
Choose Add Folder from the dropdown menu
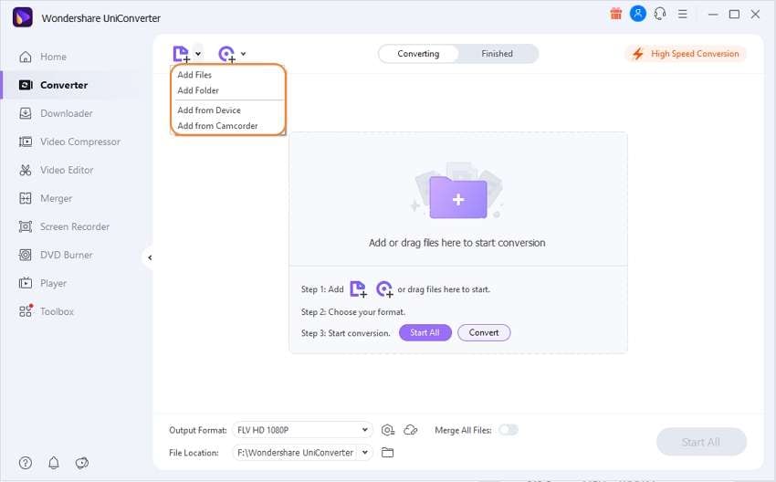pyautogui.click(x=198, y=90)
